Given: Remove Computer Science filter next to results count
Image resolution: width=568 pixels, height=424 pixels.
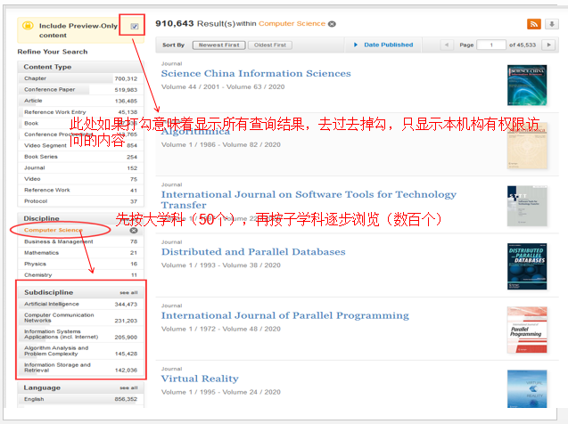Looking at the screenshot, I should pyautogui.click(x=332, y=24).
